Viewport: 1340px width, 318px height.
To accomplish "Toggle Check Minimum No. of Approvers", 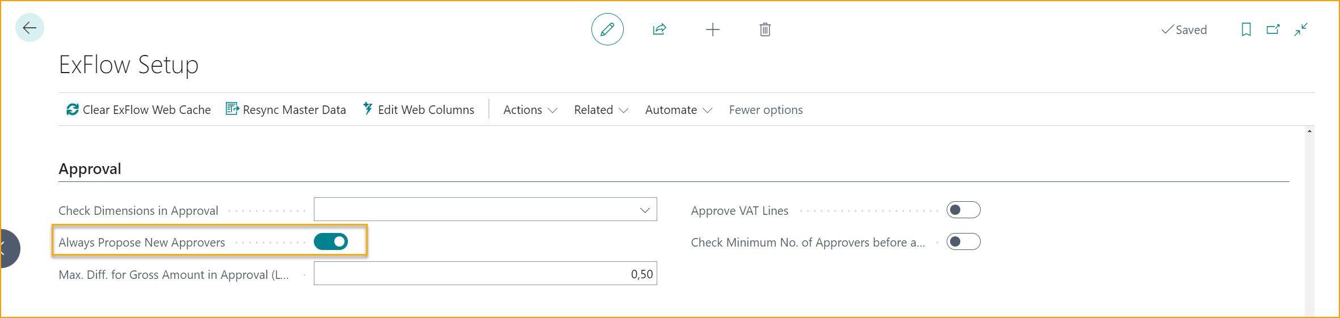I will pyautogui.click(x=963, y=242).
